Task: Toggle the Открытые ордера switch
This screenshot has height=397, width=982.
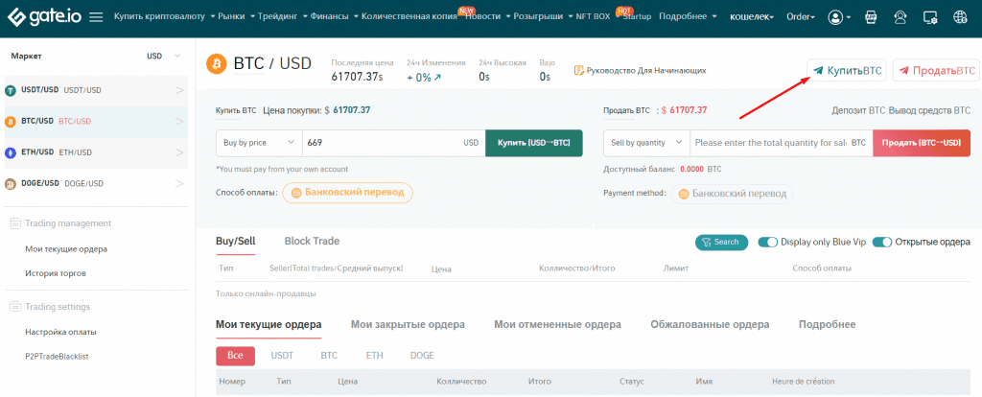Action: tap(882, 243)
